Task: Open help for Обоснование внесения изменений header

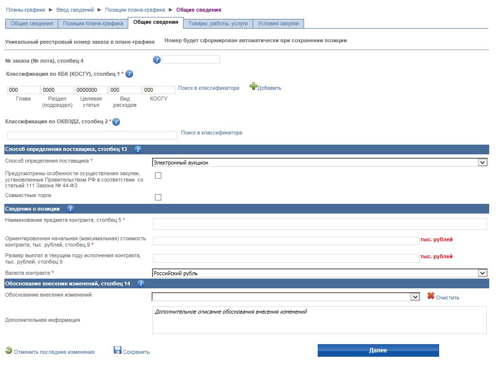Action: tap(141, 283)
